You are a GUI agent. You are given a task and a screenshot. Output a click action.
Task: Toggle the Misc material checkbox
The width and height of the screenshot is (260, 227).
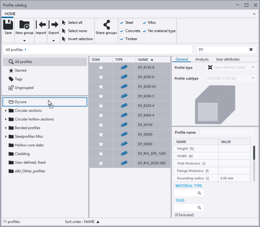pyautogui.click(x=145, y=23)
